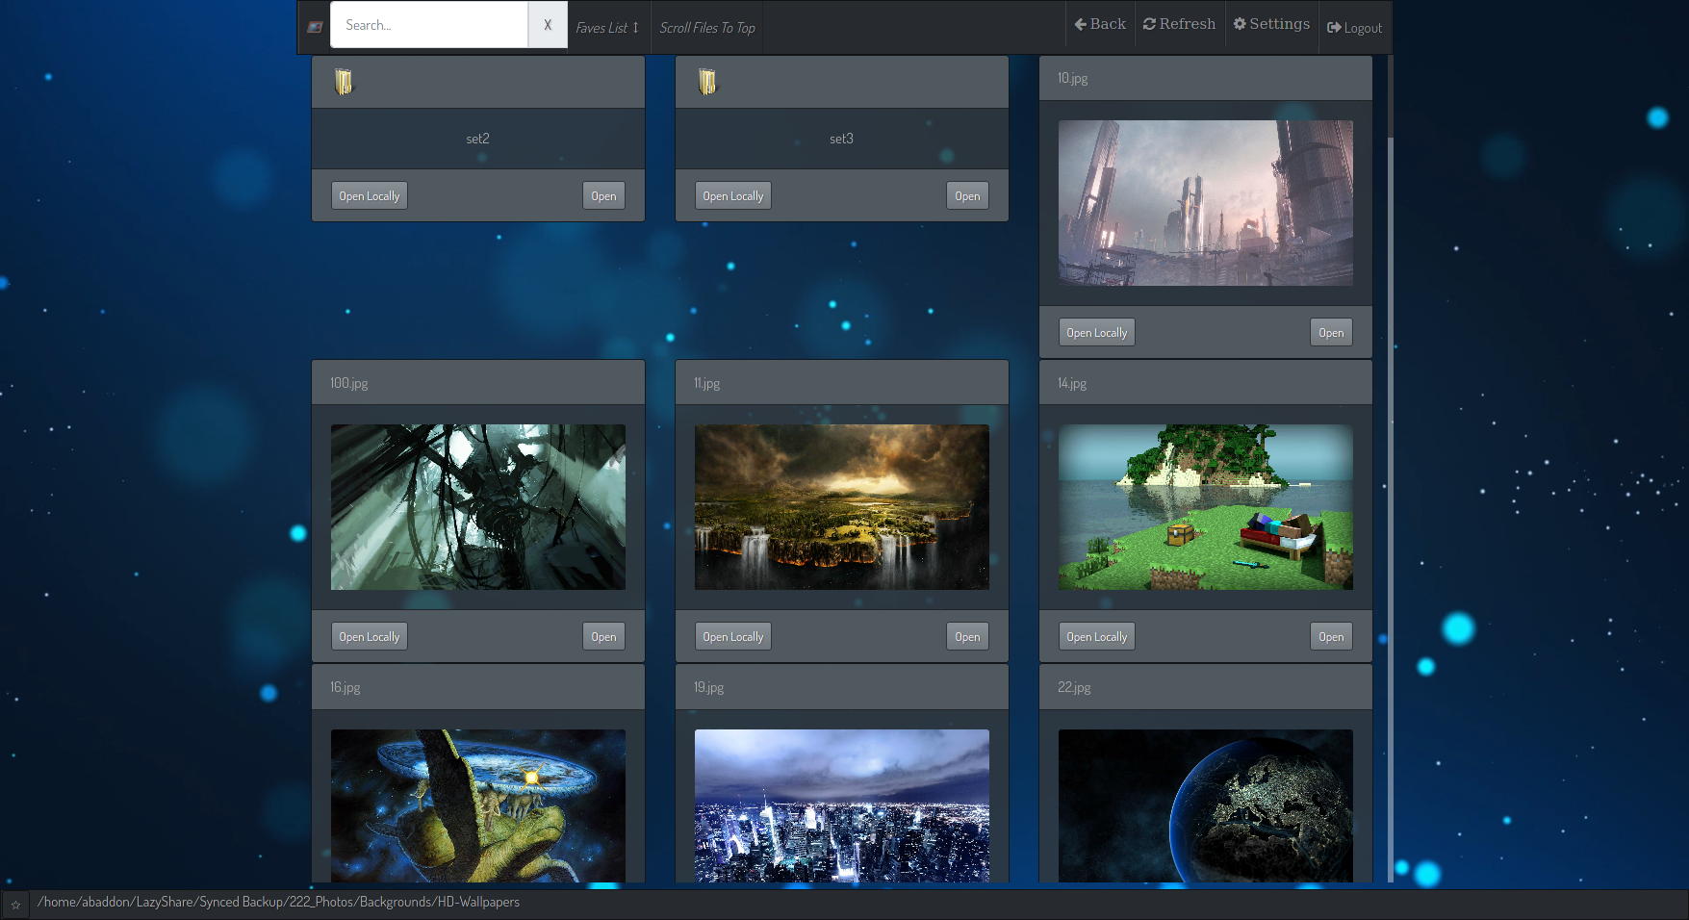Screen dimensions: 1689x920
Task: Click the app logo icon beside search
Action: click(x=315, y=27)
